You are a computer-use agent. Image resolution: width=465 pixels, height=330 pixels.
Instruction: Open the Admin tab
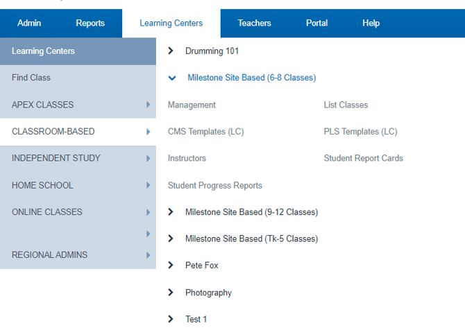point(29,24)
